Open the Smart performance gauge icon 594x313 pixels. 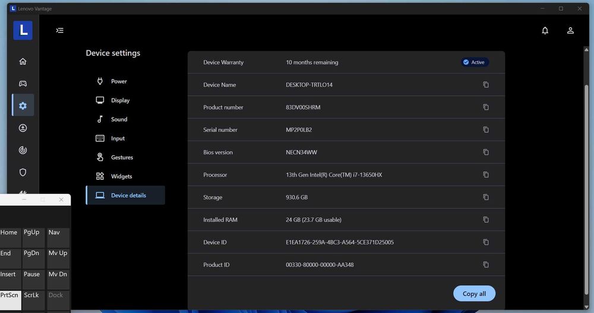point(23,150)
